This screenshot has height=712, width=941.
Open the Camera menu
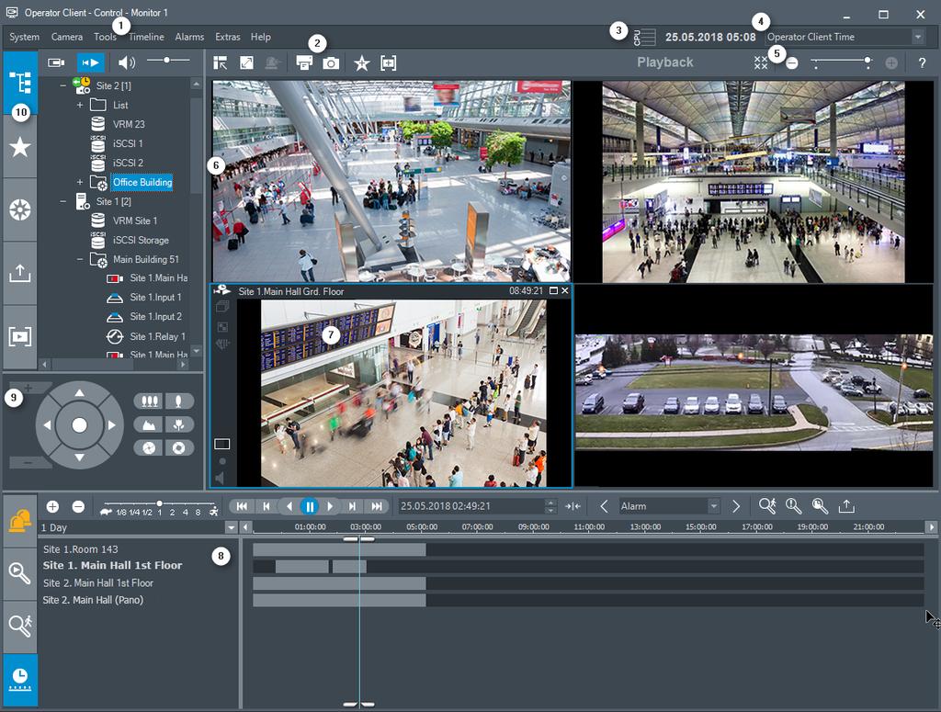tap(66, 37)
